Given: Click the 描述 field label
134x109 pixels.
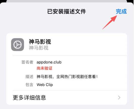Looking at the screenshot, I should [29, 77].
